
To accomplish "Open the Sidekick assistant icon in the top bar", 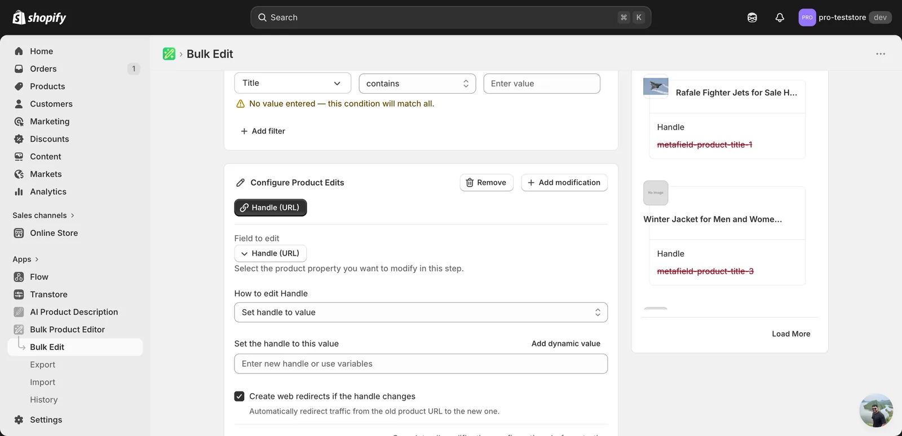I will click(752, 17).
